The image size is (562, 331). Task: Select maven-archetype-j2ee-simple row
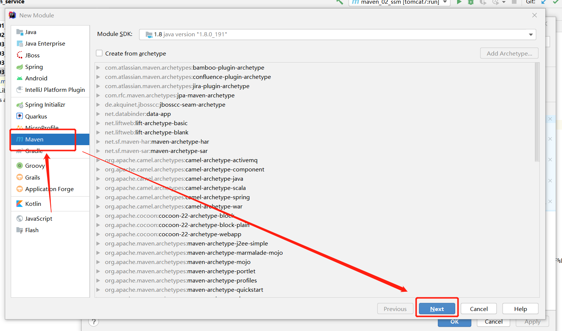point(315,244)
